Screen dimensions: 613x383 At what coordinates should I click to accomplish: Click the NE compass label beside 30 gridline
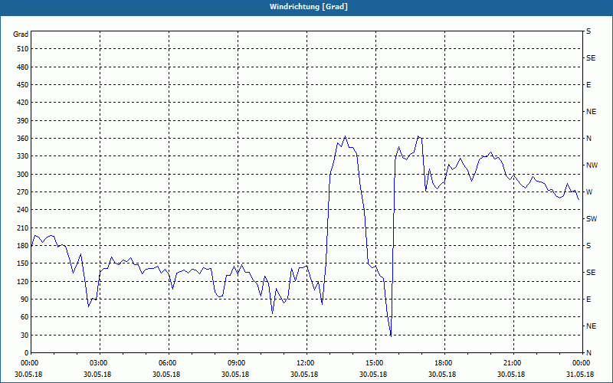pos(591,326)
